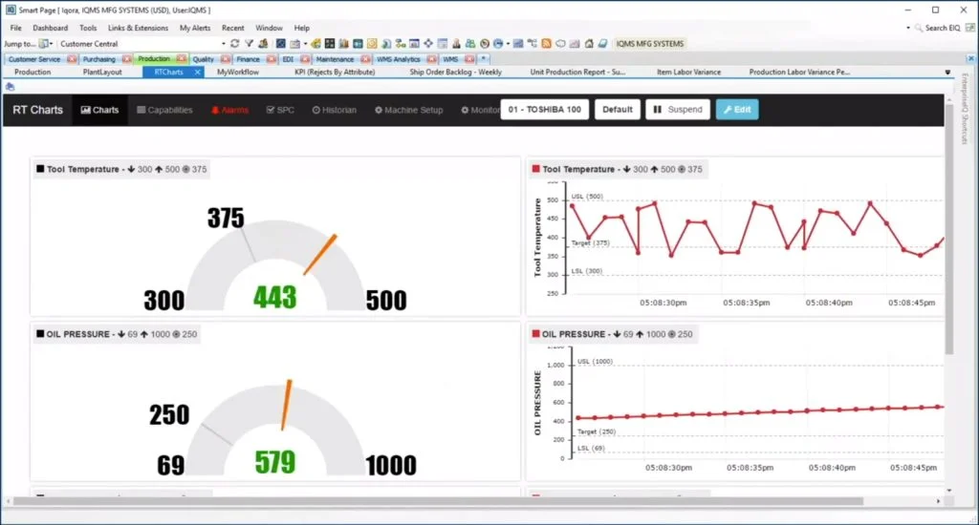Viewport: 979px width, 525px height.
Task: Open the SPC checkmark section
Action: (280, 110)
